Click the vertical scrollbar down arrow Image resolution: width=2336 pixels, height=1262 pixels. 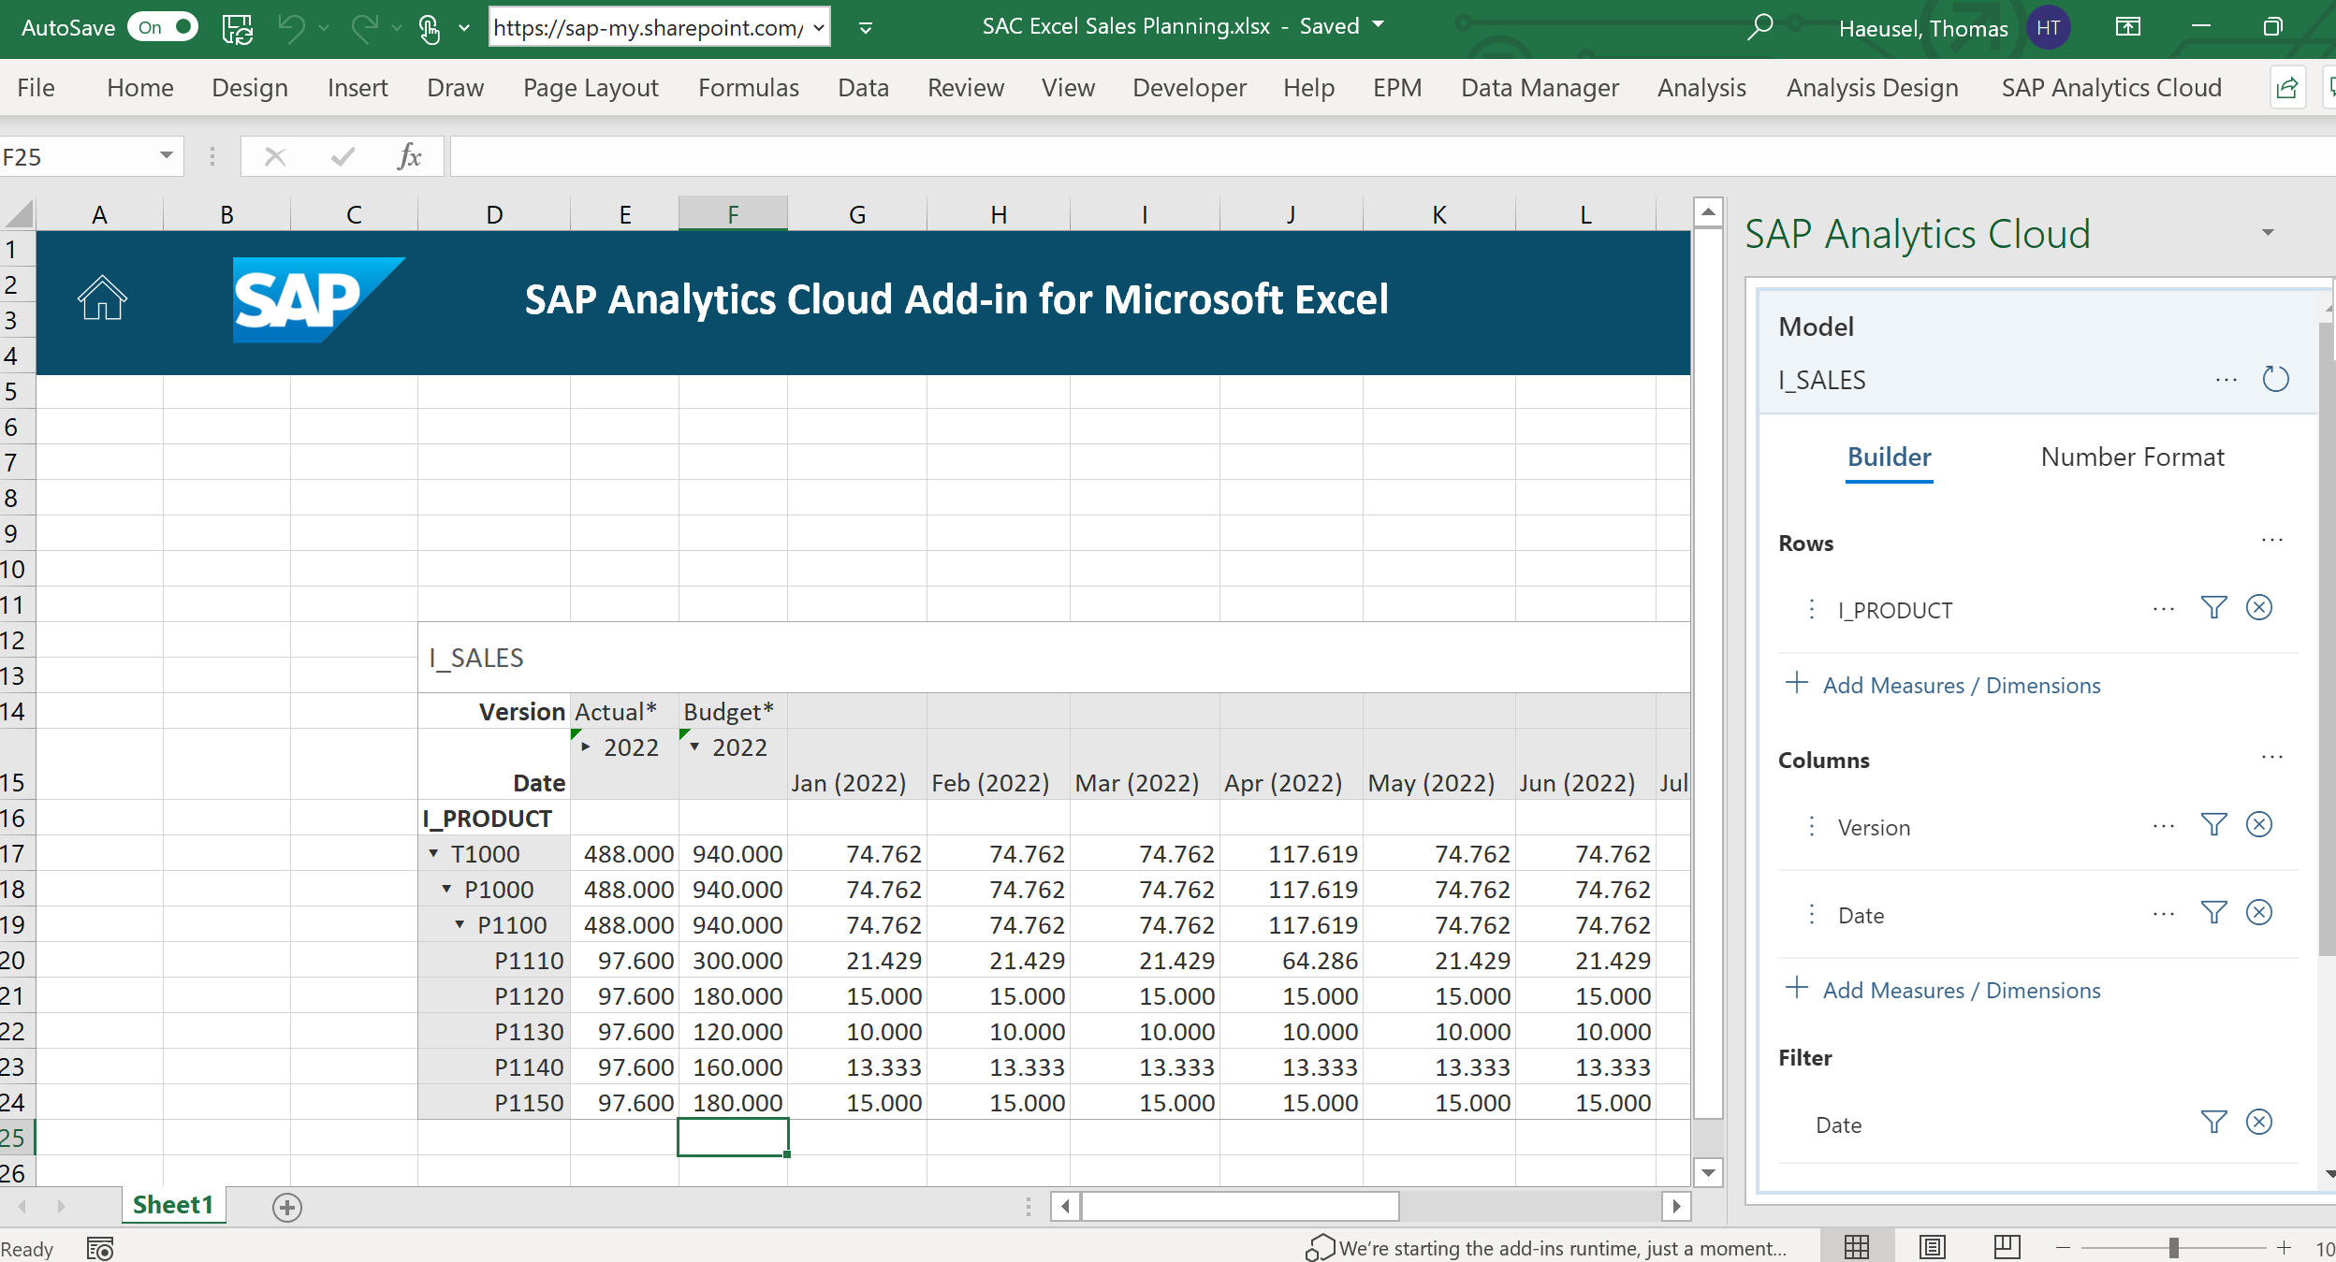[x=1709, y=1172]
